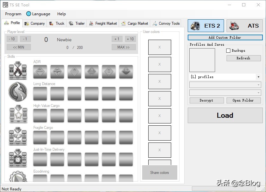Click the Fragile Cargo skill icon
The width and height of the screenshot is (266, 192).
pyautogui.click(x=18, y=136)
